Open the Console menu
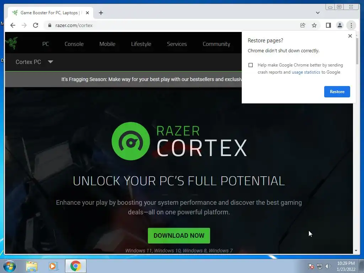The height and width of the screenshot is (273, 364). point(74,44)
